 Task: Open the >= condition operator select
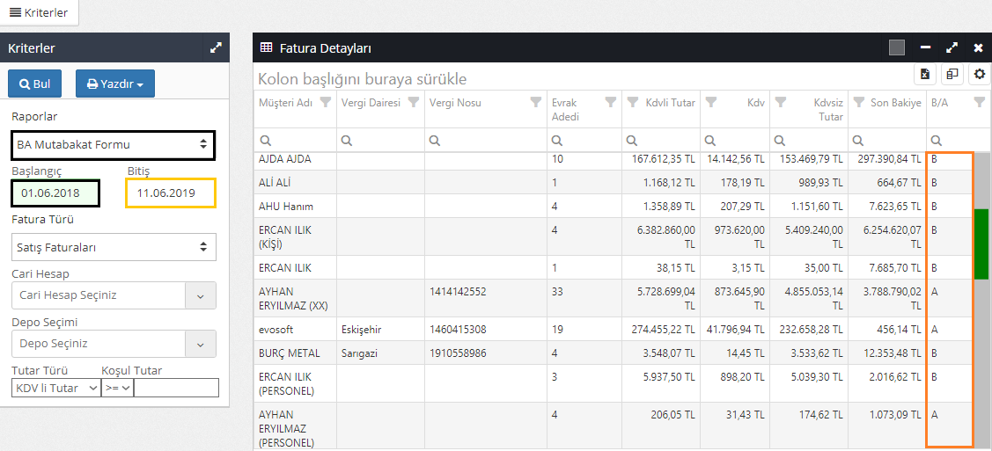[x=117, y=387]
